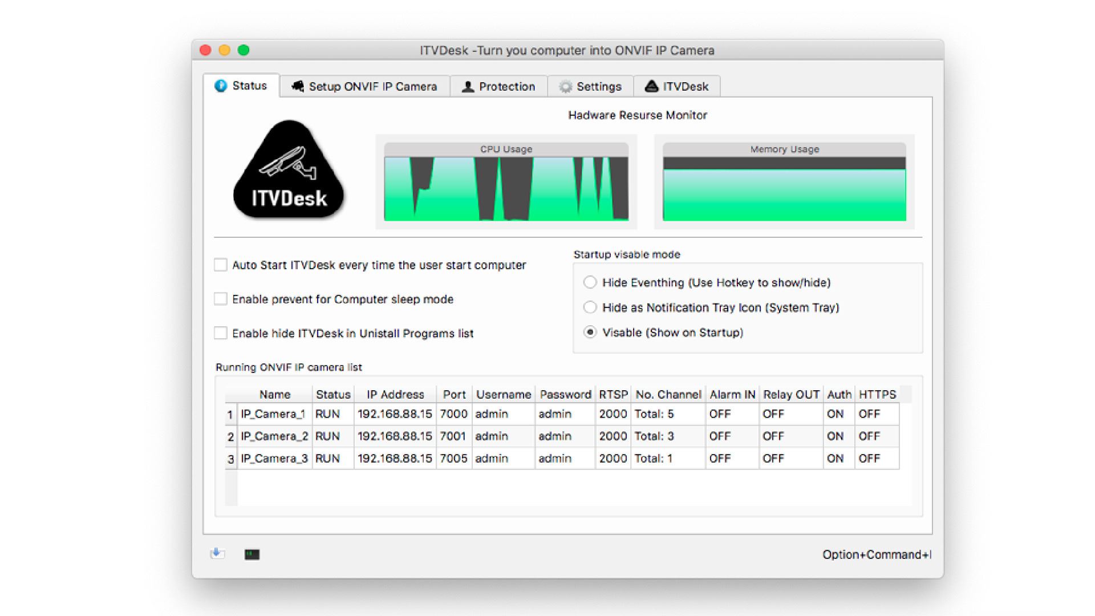Click IP_Camera_2 Alarm IN OFF cell

click(x=732, y=436)
